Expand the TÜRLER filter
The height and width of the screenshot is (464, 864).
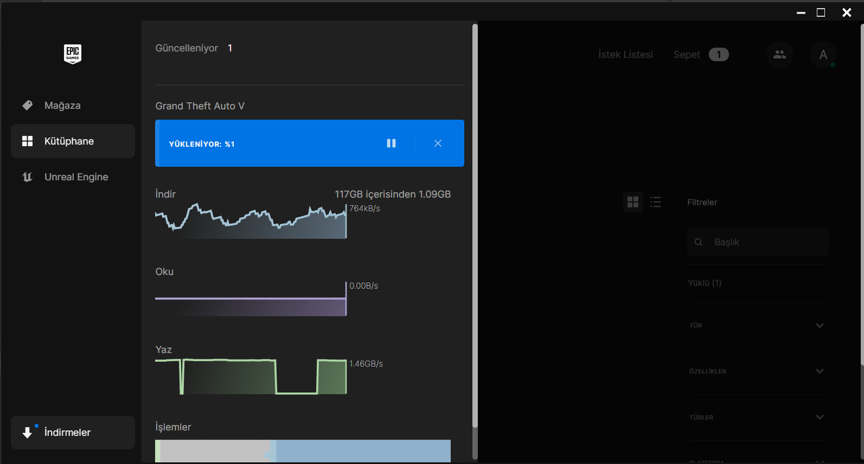[757, 417]
